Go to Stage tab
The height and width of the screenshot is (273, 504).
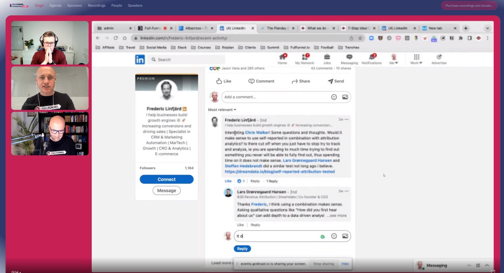coord(39,5)
